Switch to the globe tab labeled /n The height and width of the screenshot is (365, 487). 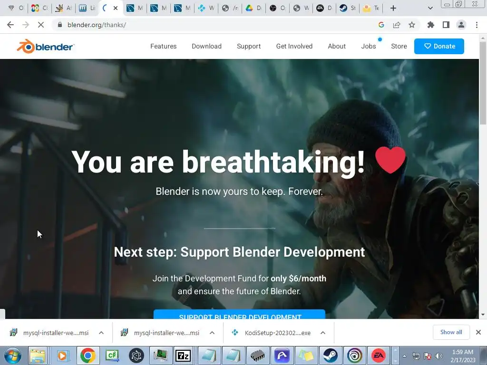(230, 8)
